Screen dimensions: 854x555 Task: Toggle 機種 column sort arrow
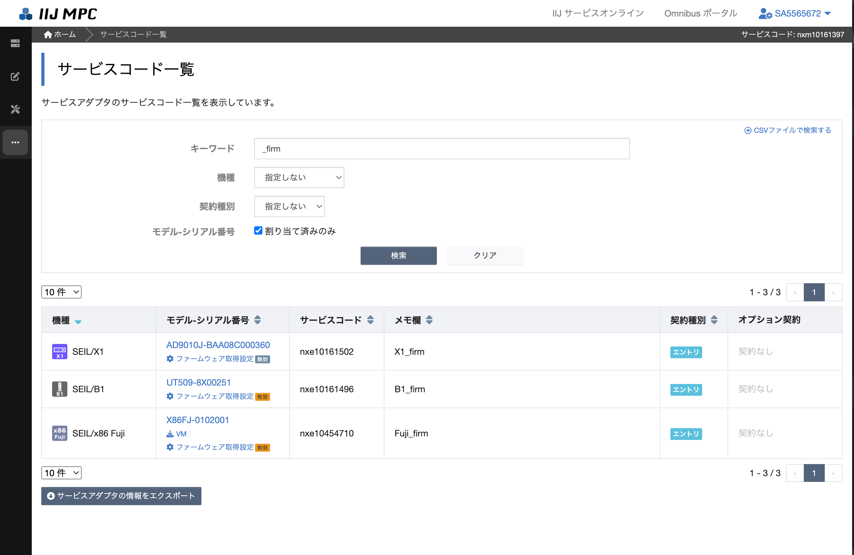[78, 322]
